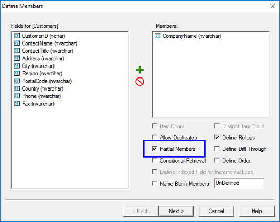Click the Next button

click(176, 212)
